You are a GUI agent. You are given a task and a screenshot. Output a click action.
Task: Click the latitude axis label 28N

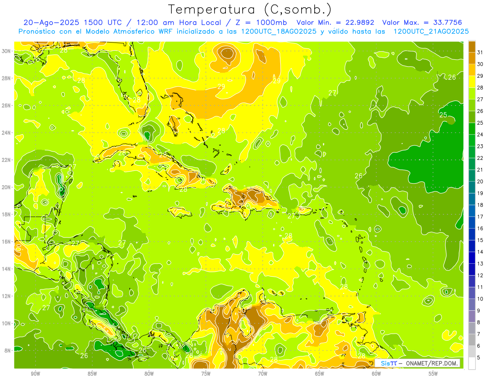6,78
